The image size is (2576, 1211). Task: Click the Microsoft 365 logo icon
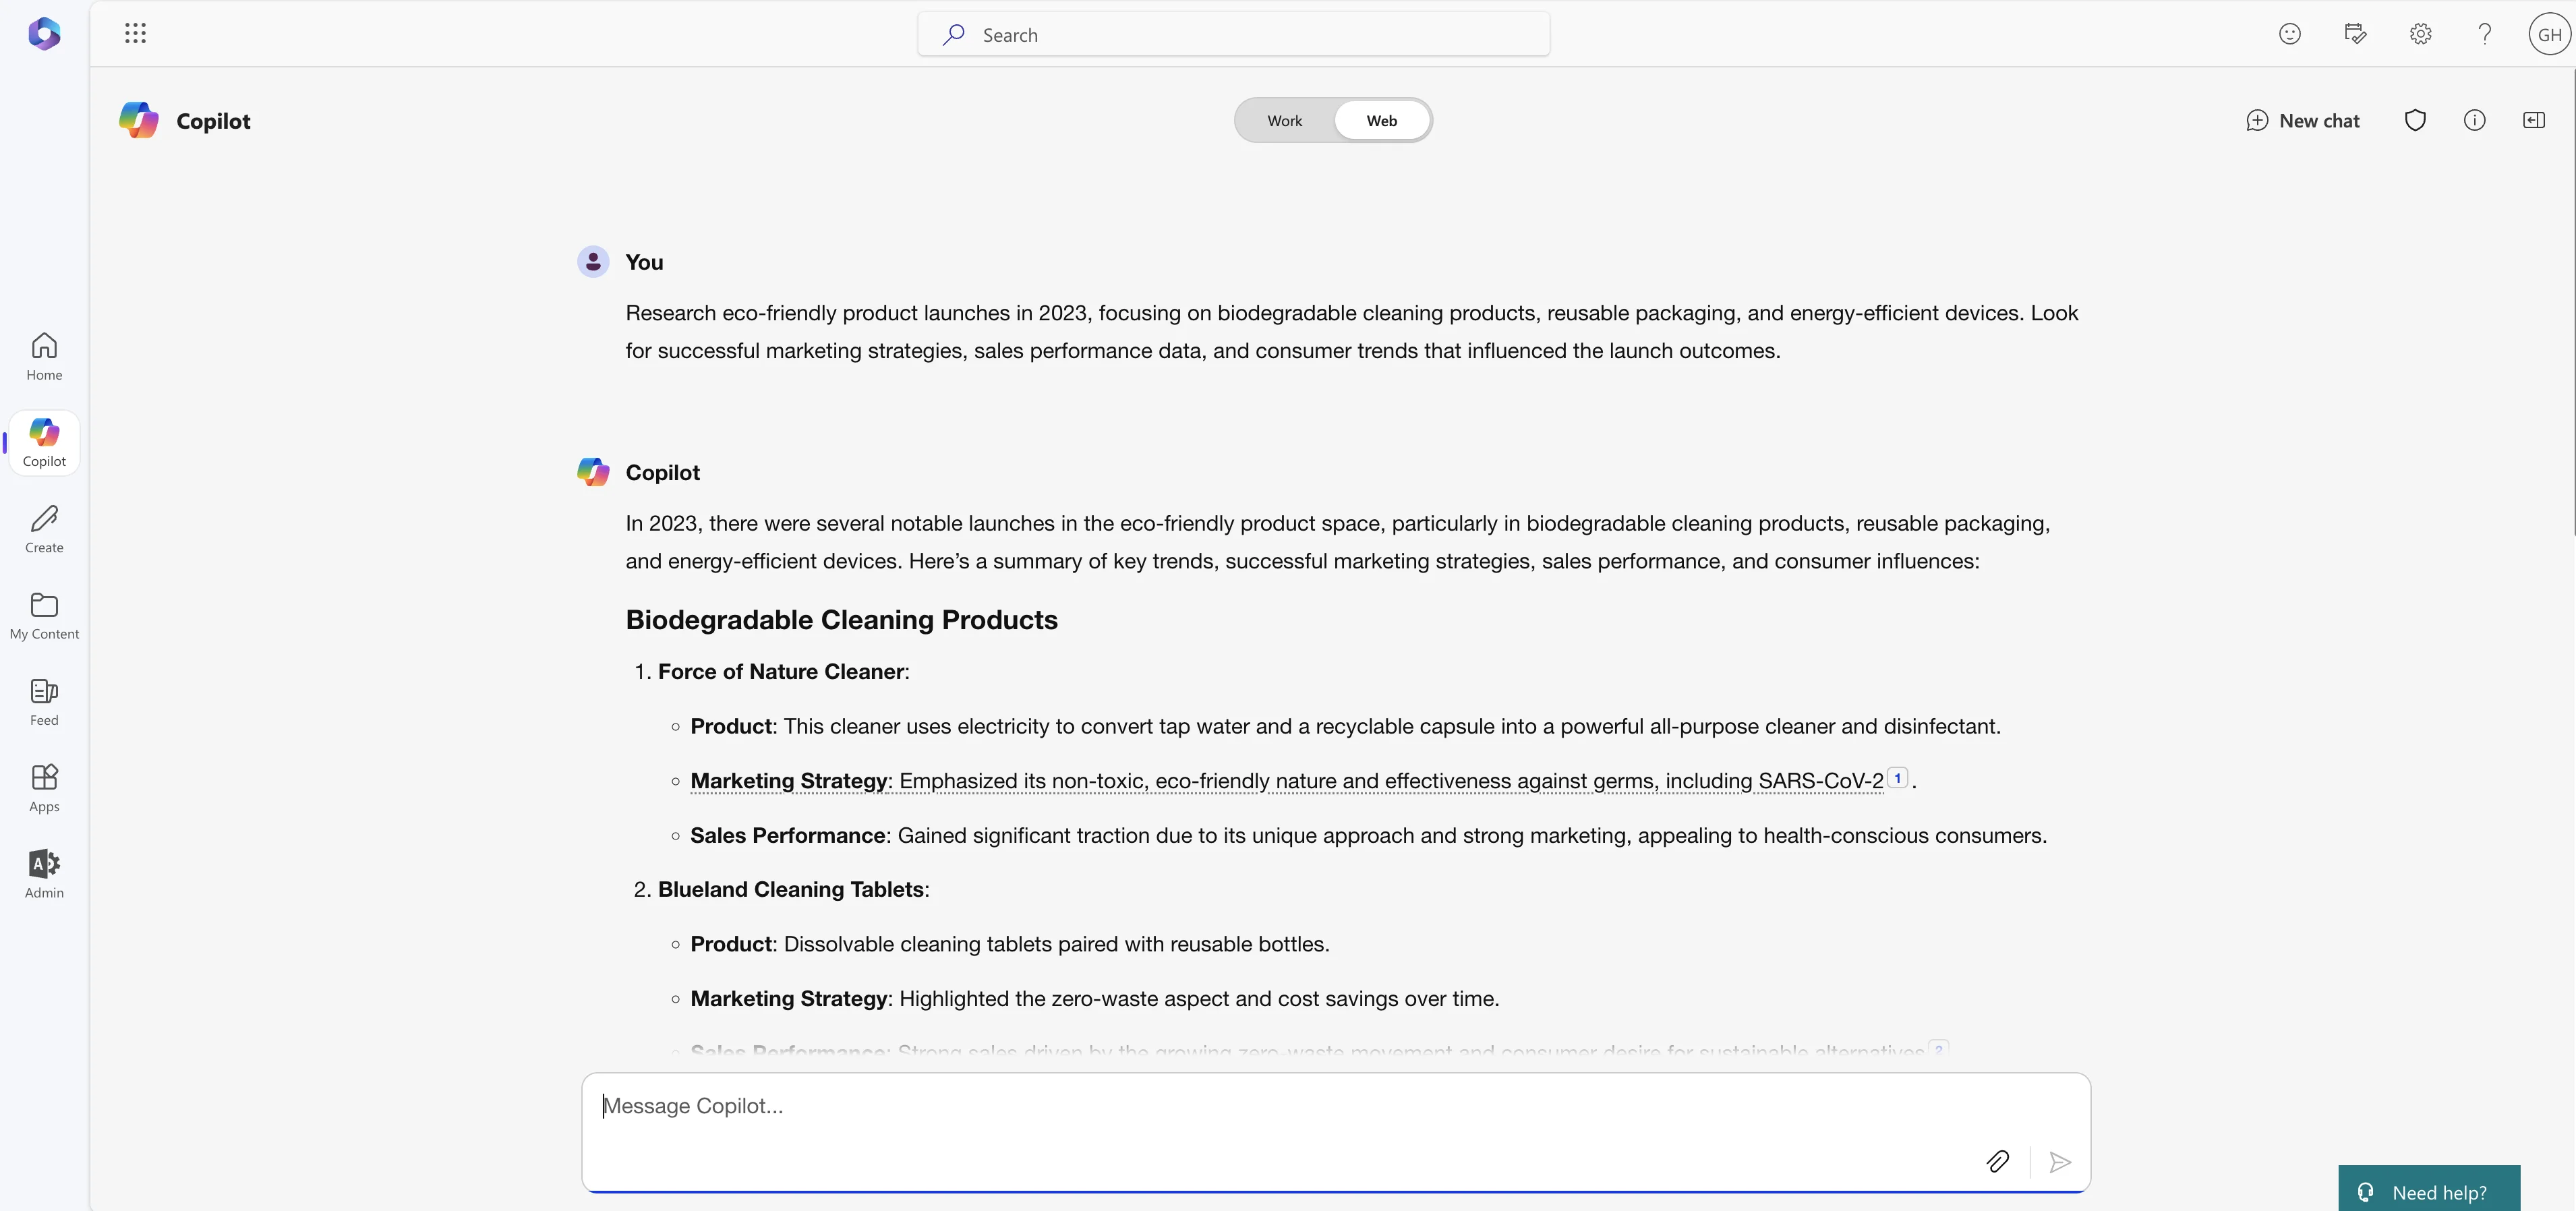coord(44,34)
